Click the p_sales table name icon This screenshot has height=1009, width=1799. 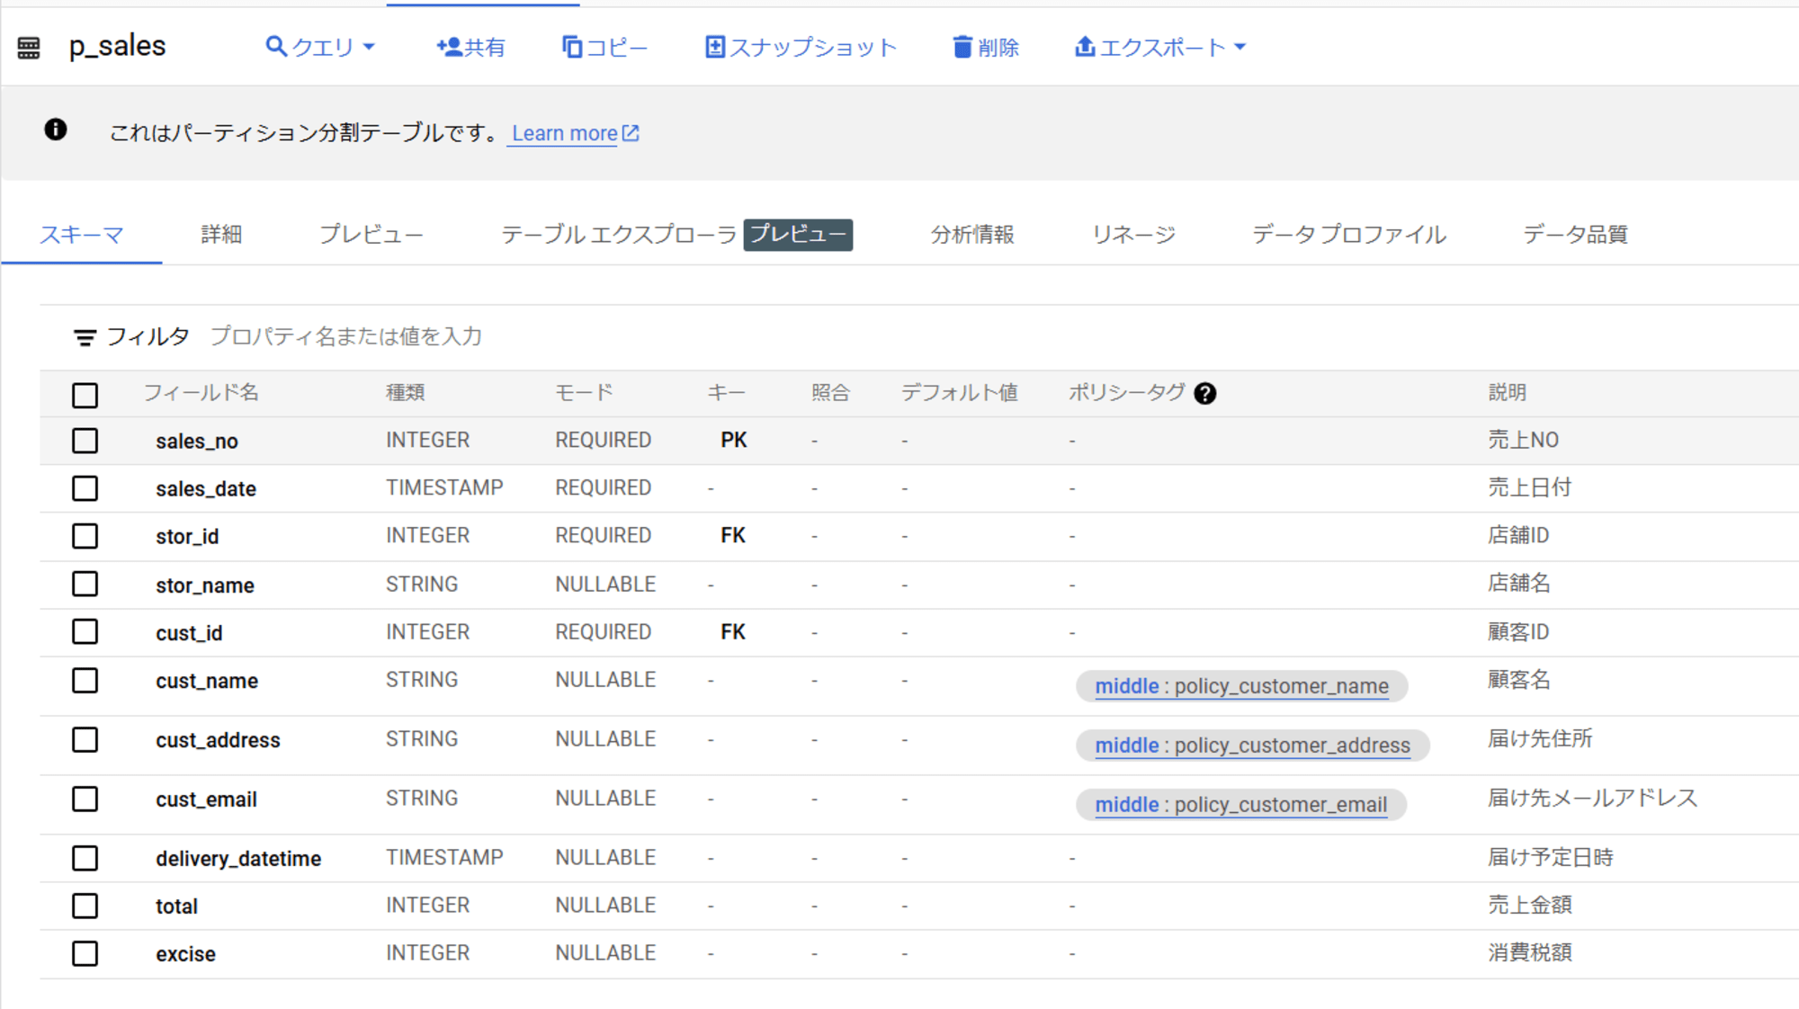point(26,47)
